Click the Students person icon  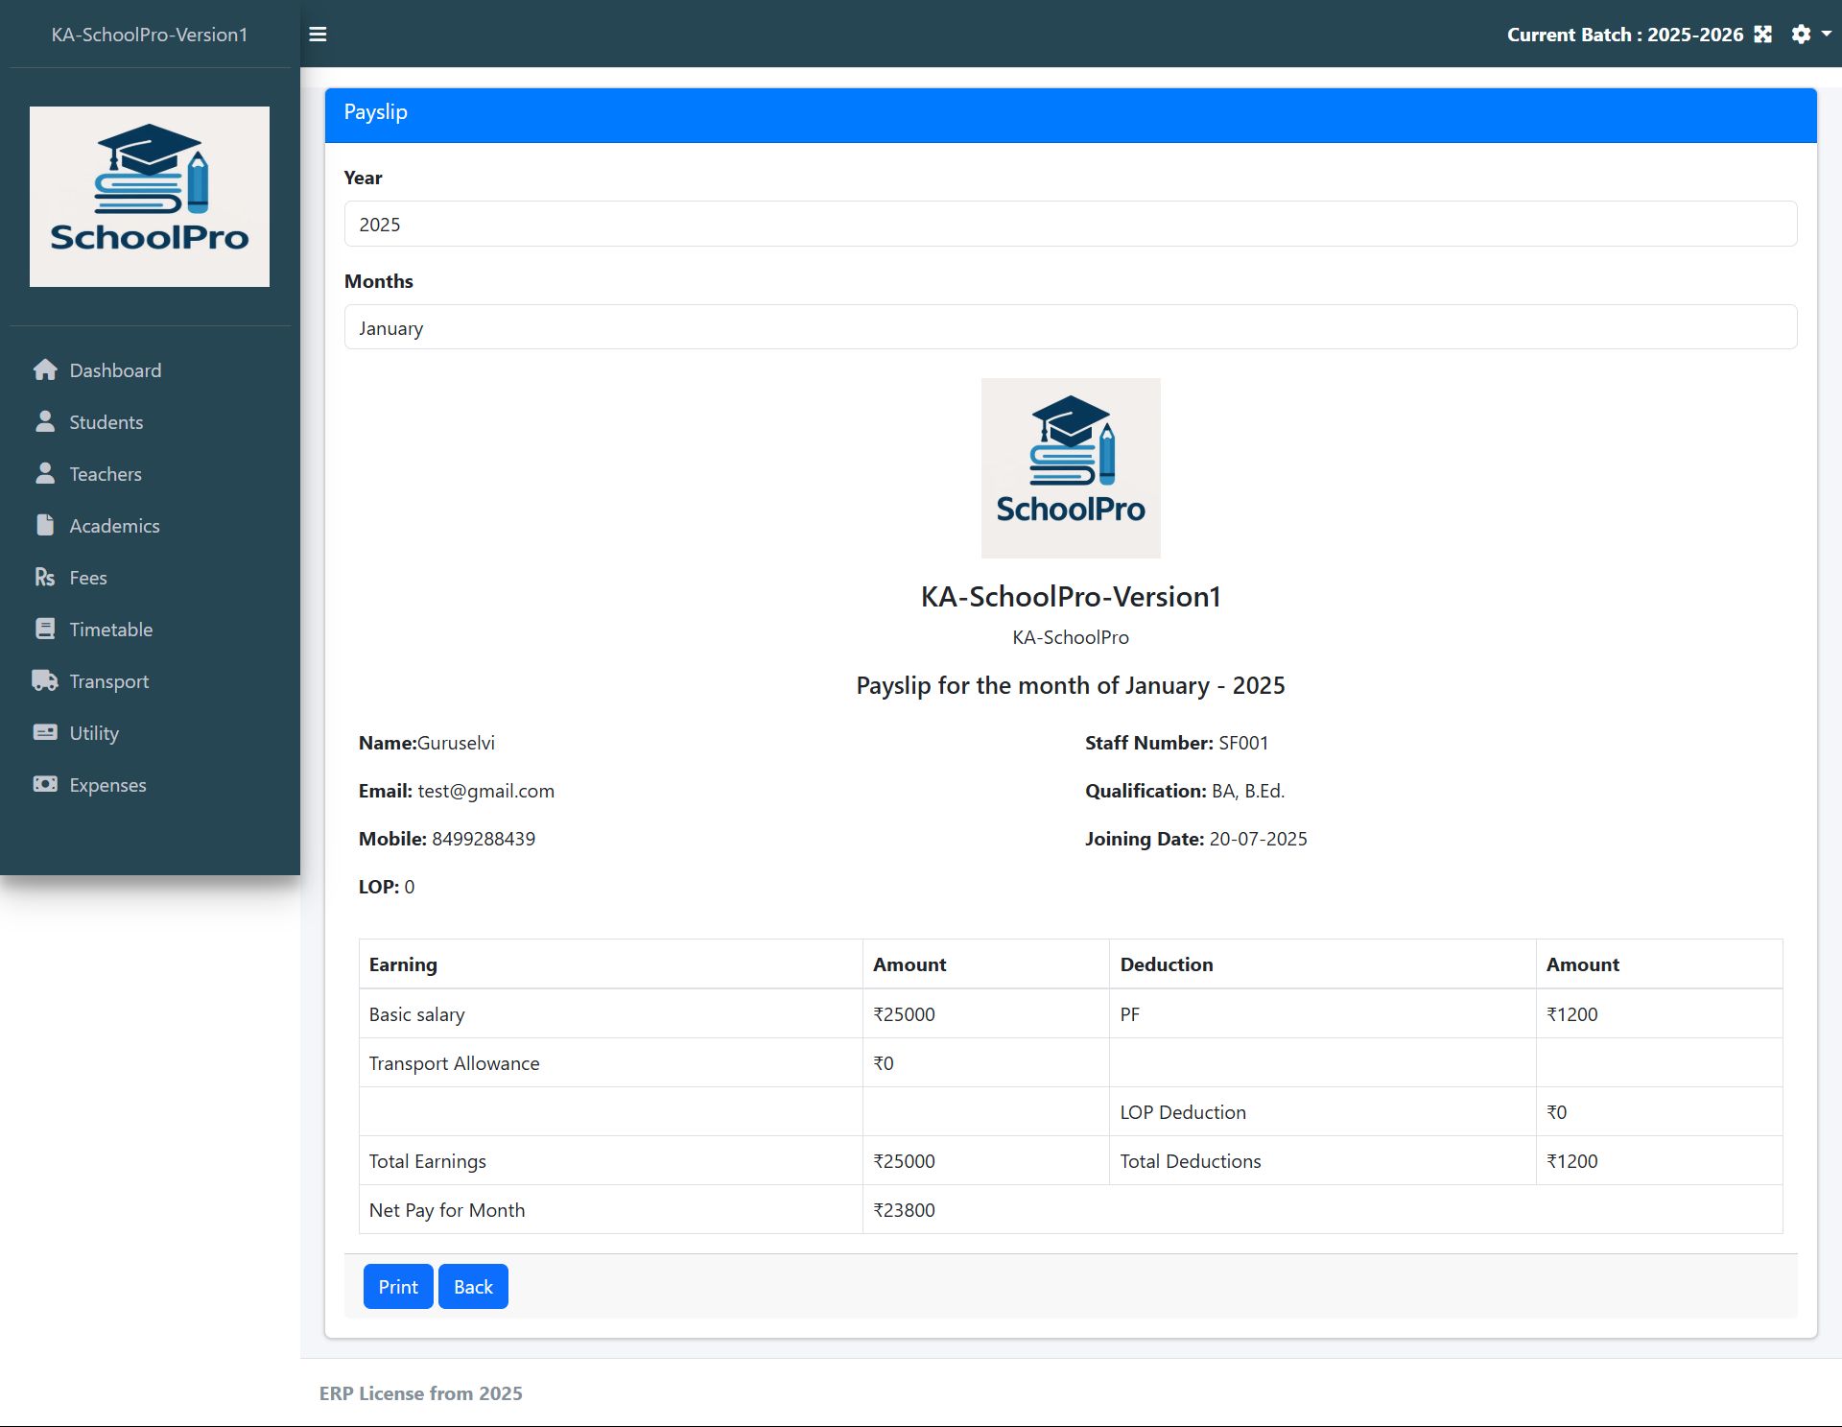pyautogui.click(x=45, y=422)
